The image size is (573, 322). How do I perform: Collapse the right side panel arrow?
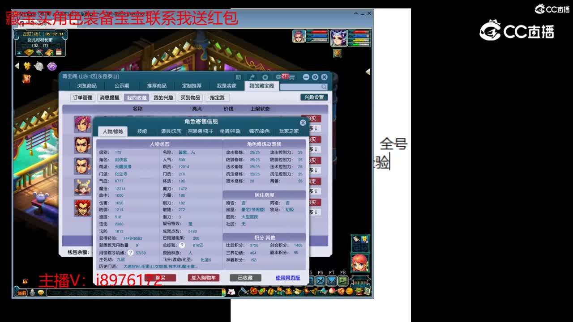tap(368, 72)
